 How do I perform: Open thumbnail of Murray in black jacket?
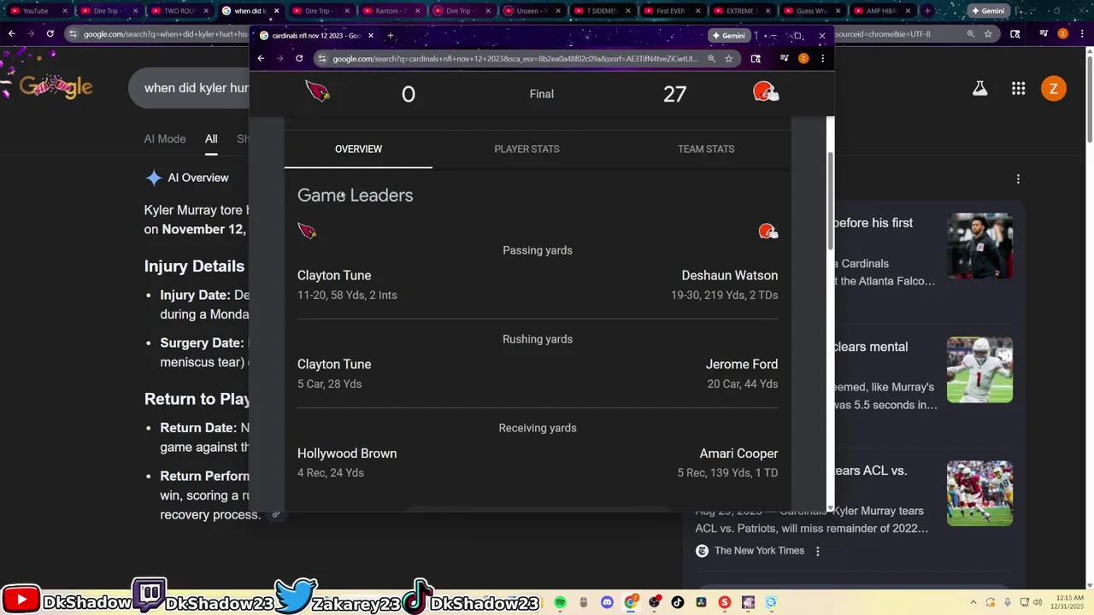979,245
